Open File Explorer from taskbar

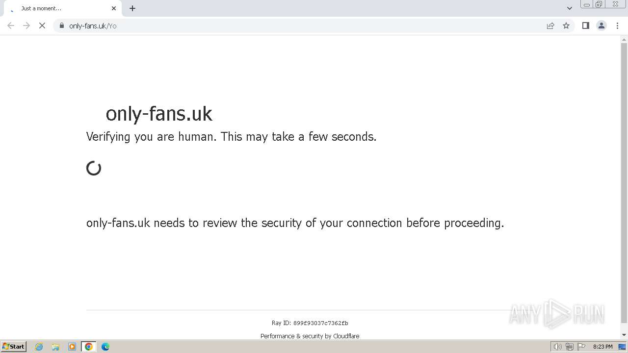pos(55,347)
